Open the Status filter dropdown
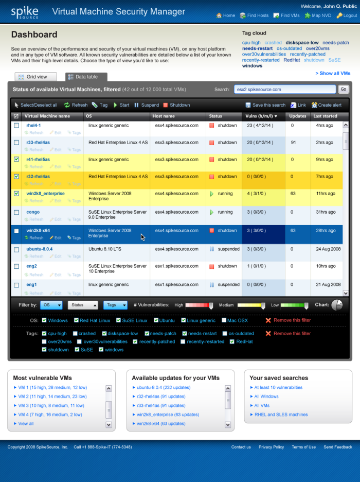This screenshot has height=482, width=360. point(83,305)
